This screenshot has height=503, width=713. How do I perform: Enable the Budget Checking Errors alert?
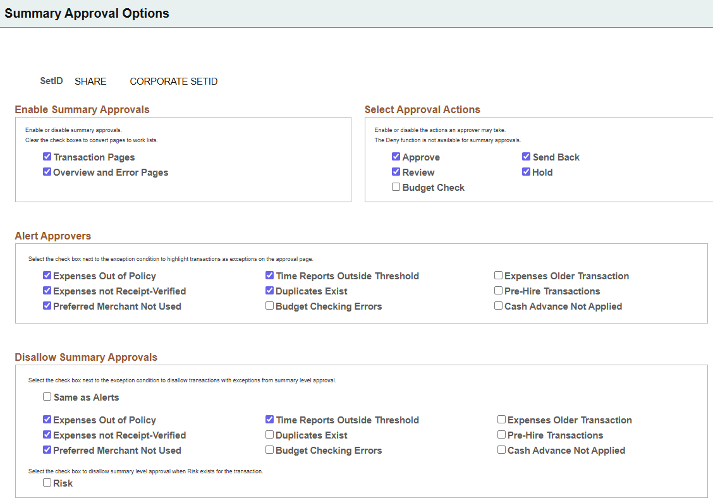coord(269,306)
